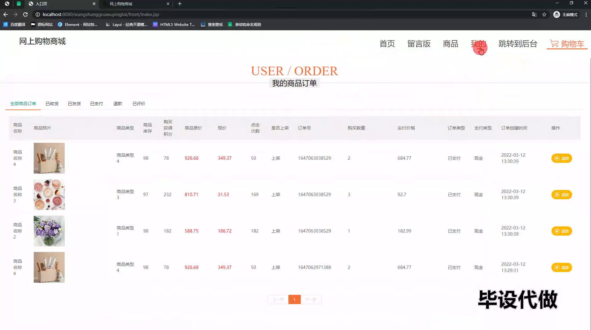Click the paid price 92.7
The image size is (591, 330).
(402, 195)
